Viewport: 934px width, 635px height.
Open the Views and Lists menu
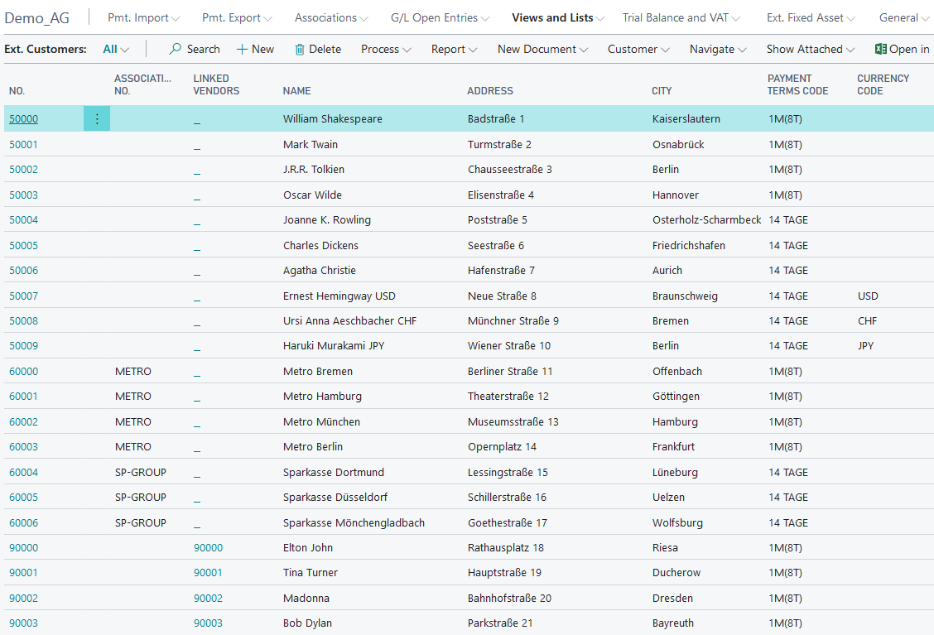tap(557, 17)
